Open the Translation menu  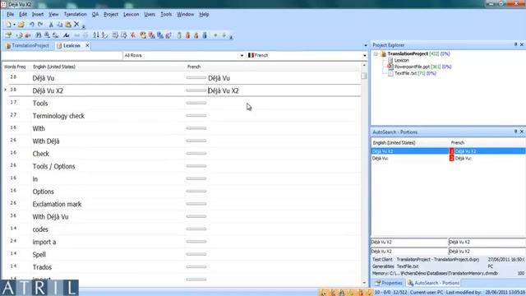pos(75,15)
